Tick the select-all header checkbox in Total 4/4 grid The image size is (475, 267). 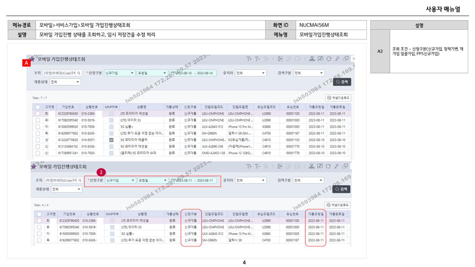click(x=39, y=214)
